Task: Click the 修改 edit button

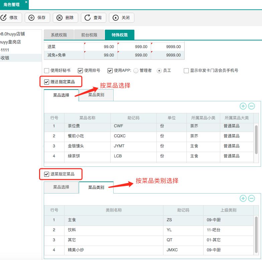Action: pos(10,17)
